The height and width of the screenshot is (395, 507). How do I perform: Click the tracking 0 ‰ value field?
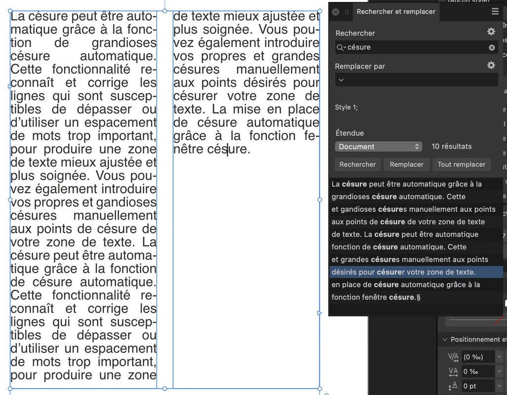click(478, 371)
